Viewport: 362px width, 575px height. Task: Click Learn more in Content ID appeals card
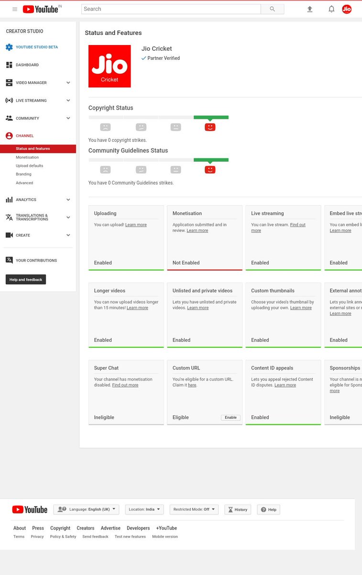pos(285,385)
